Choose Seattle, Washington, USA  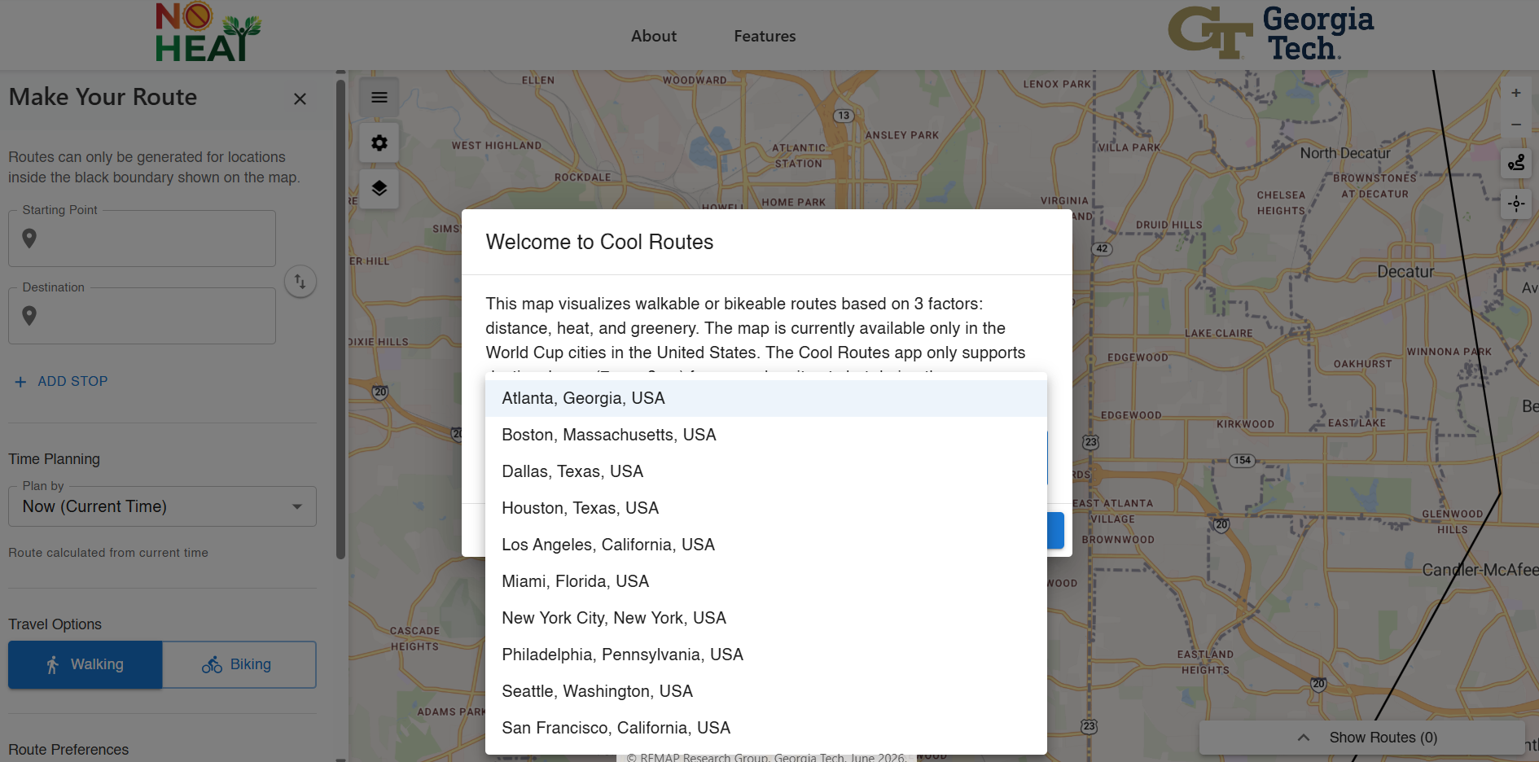766,691
